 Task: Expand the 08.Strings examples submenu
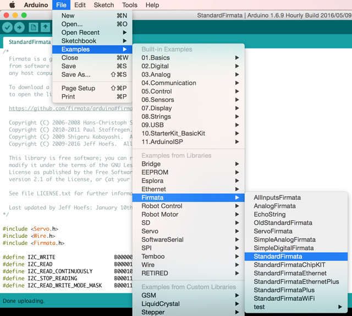tap(189, 117)
